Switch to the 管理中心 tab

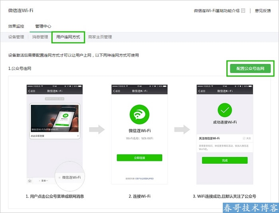click(x=43, y=26)
